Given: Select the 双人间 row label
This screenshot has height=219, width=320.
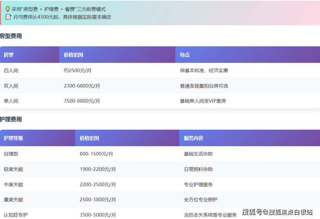Looking at the screenshot, I should coord(11,86).
